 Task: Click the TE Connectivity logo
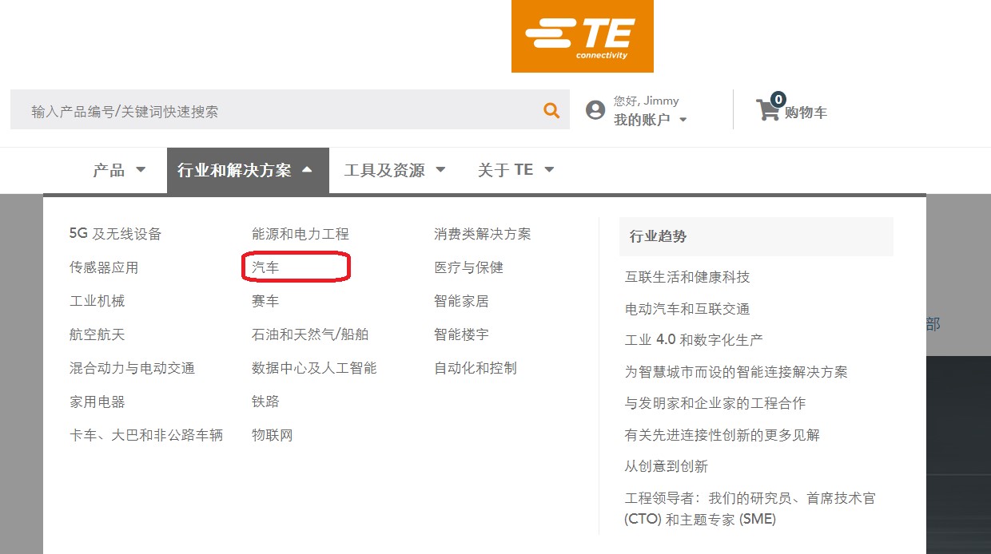coord(583,36)
